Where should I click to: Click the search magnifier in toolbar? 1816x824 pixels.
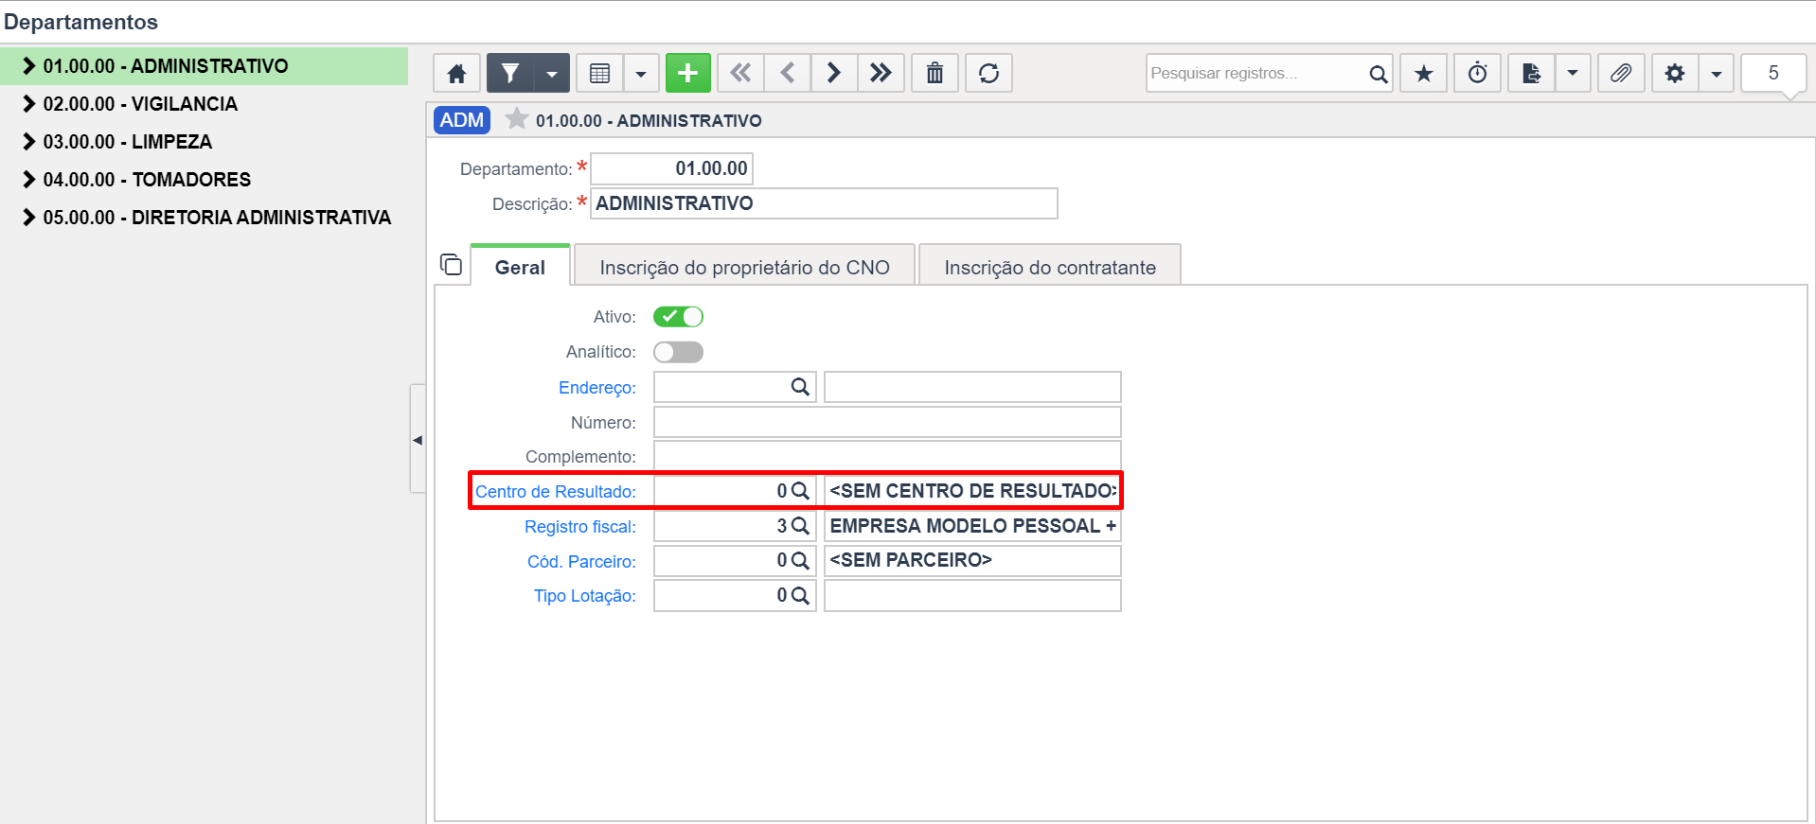click(1379, 73)
